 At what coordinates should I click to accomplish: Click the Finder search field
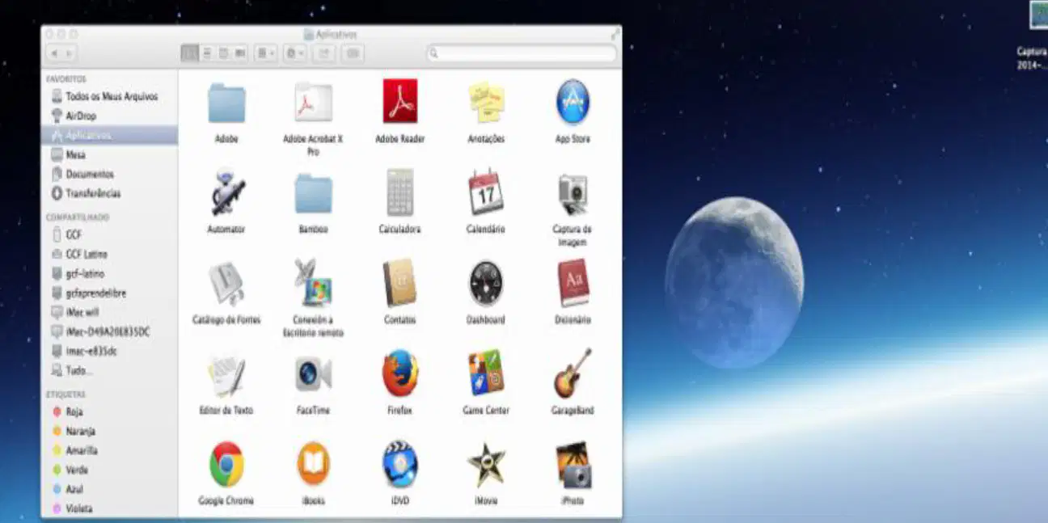[x=522, y=53]
